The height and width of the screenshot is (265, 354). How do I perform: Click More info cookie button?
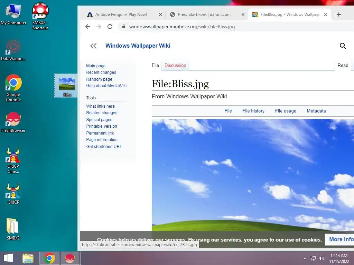(339, 239)
